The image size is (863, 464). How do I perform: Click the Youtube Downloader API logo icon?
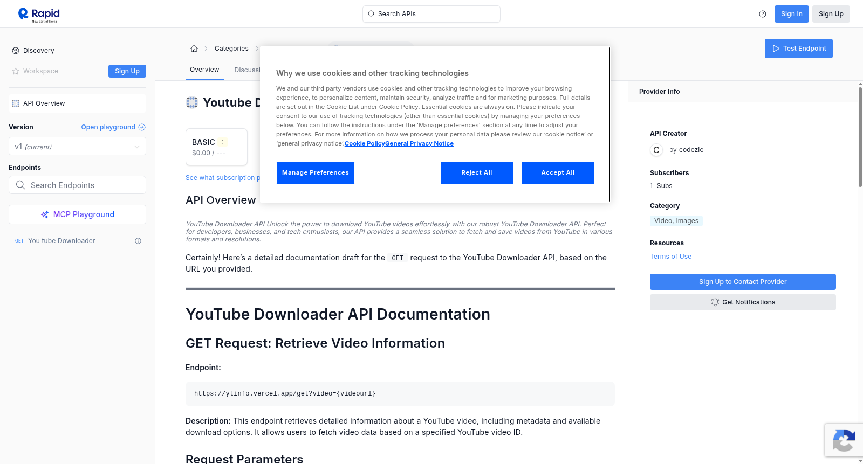click(192, 102)
